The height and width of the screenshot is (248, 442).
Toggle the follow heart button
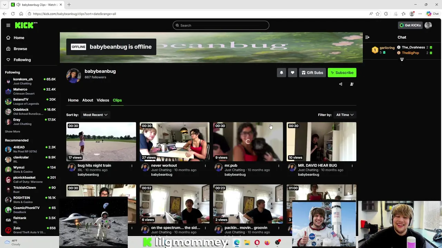pyautogui.click(x=292, y=73)
